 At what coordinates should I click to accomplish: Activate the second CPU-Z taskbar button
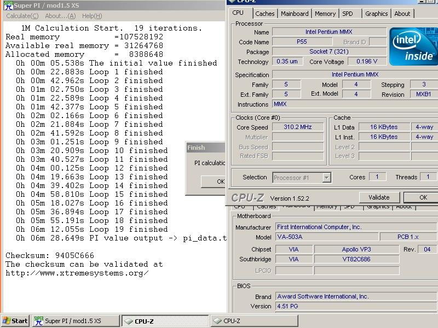coord(254,321)
